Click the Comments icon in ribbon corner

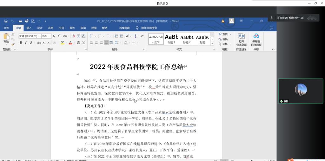pyautogui.click(x=271, y=28)
